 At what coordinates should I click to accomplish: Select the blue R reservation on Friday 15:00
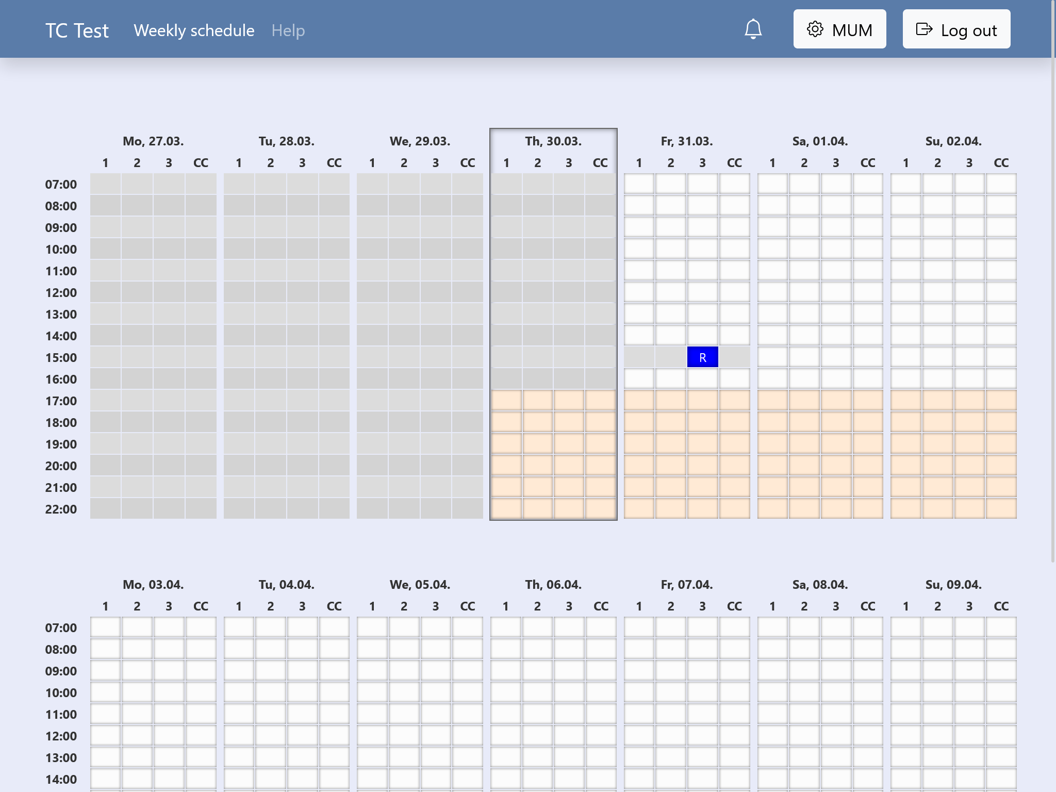tap(703, 357)
